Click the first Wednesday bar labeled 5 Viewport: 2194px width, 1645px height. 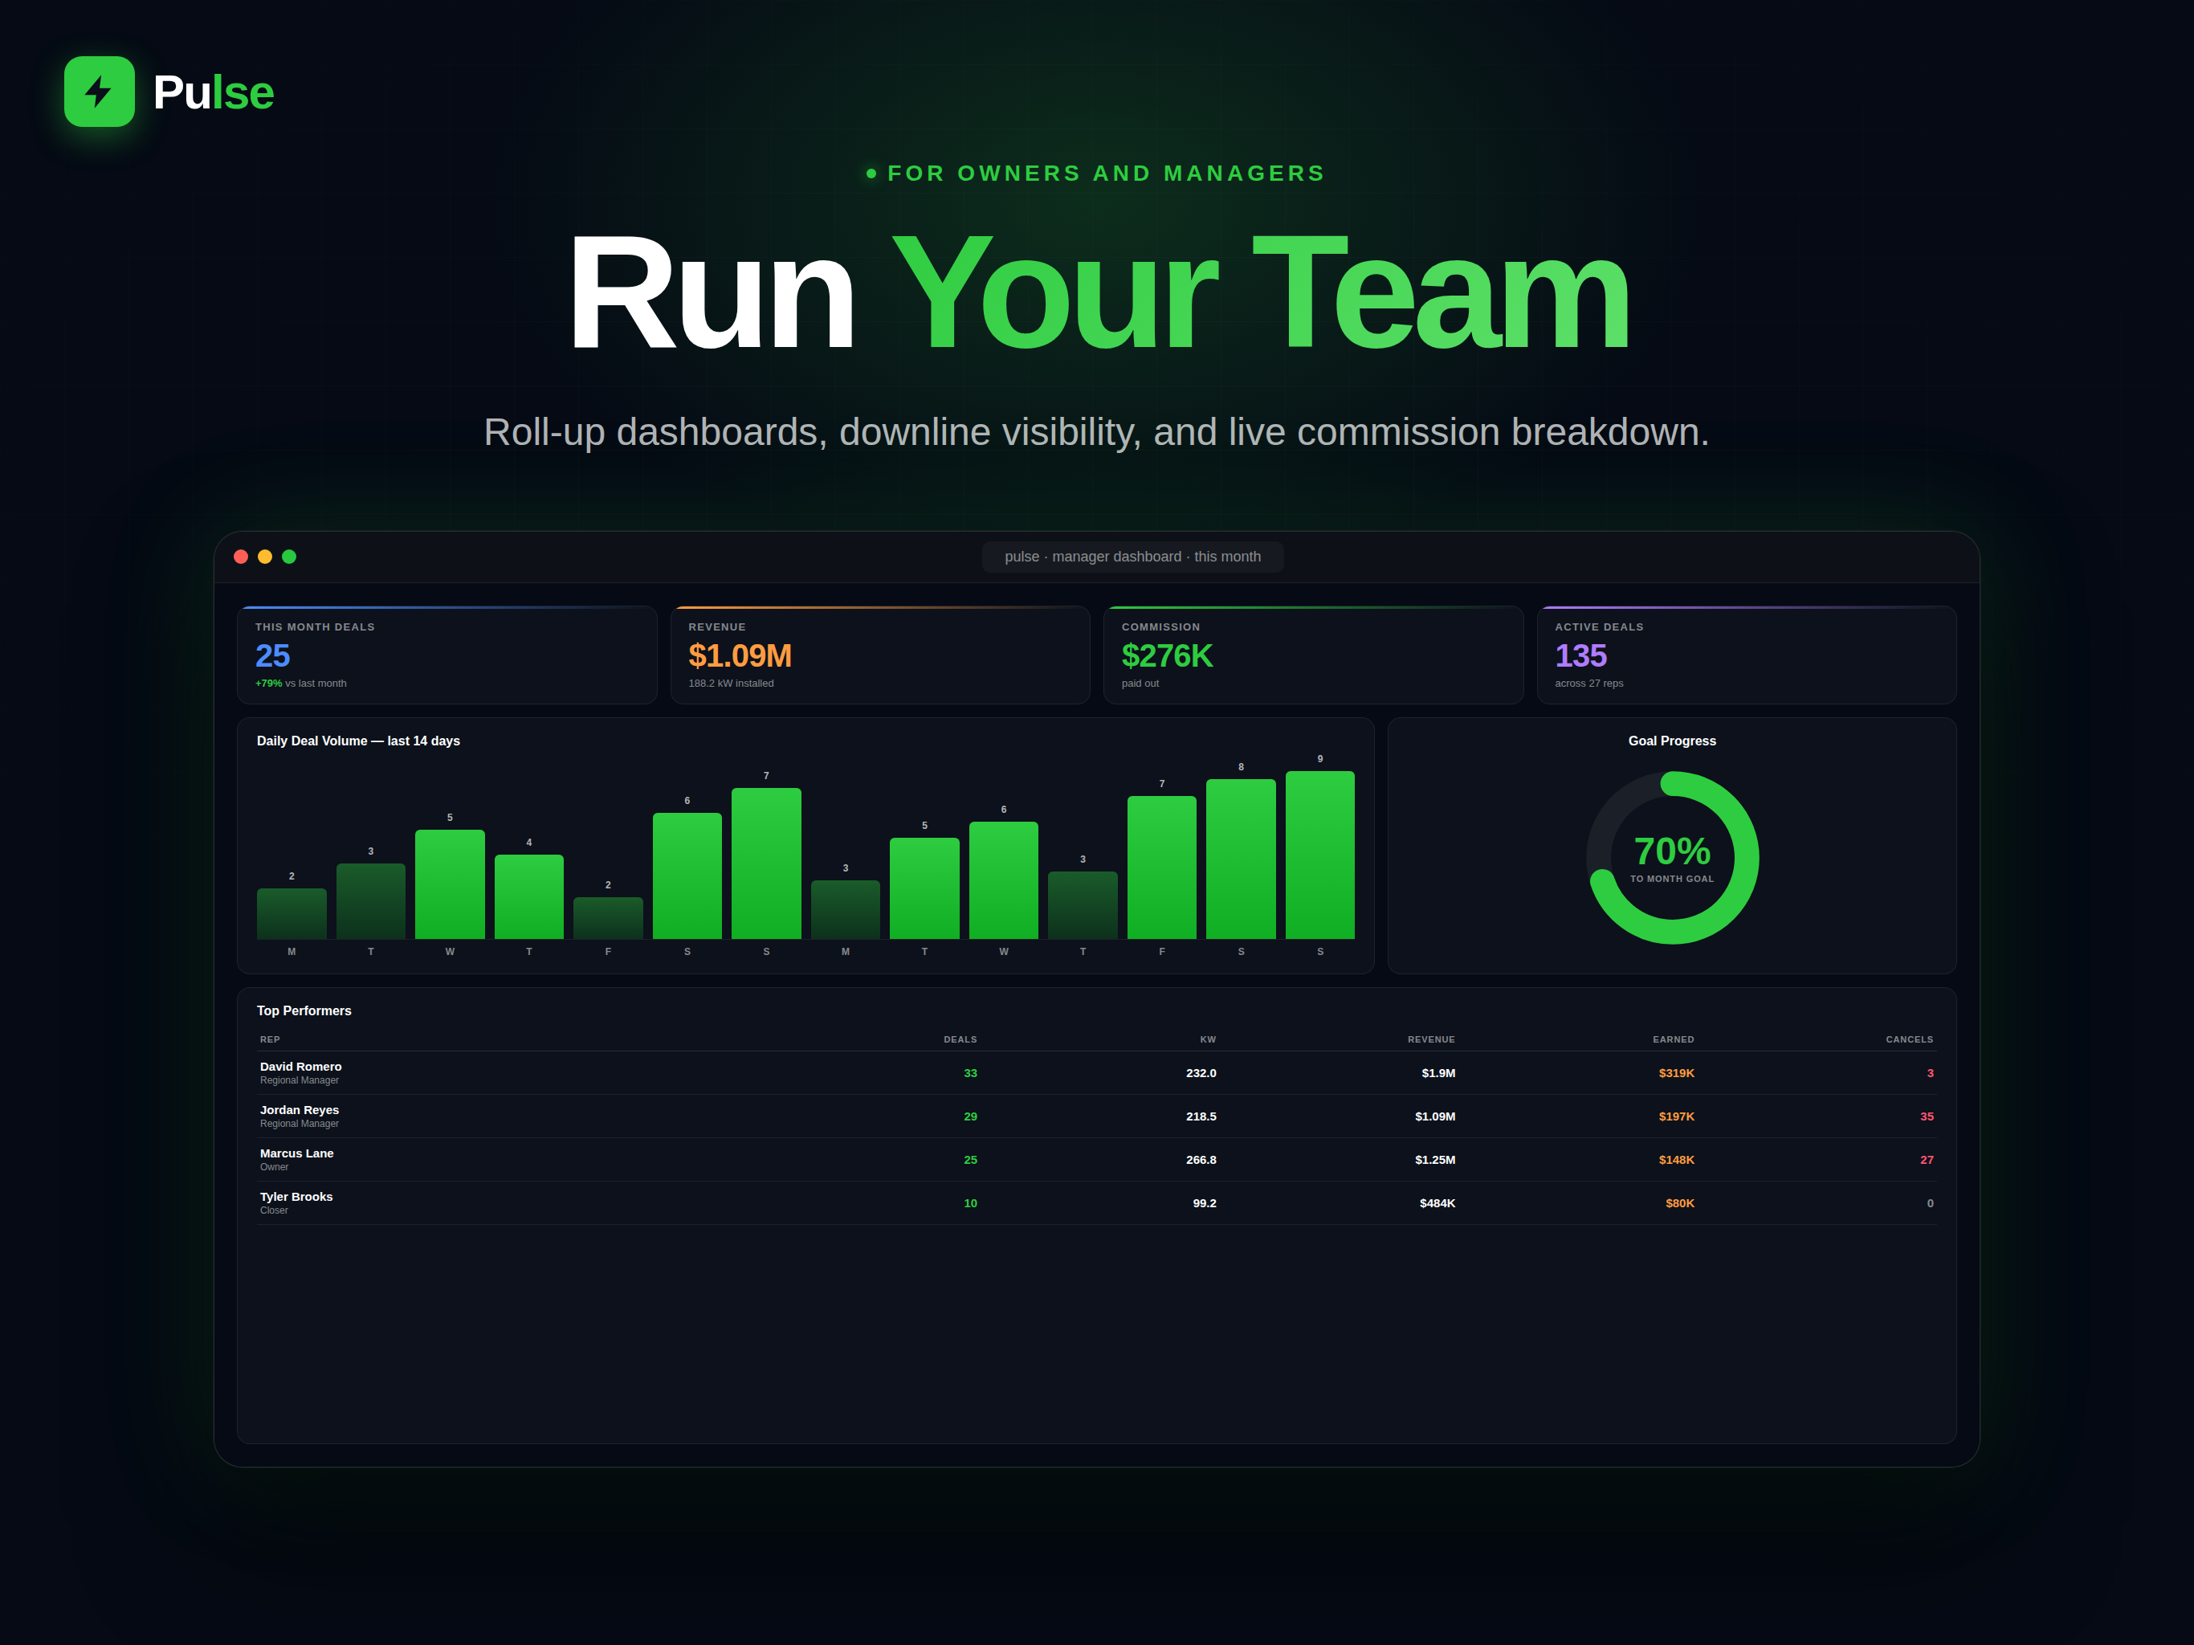[x=449, y=884]
